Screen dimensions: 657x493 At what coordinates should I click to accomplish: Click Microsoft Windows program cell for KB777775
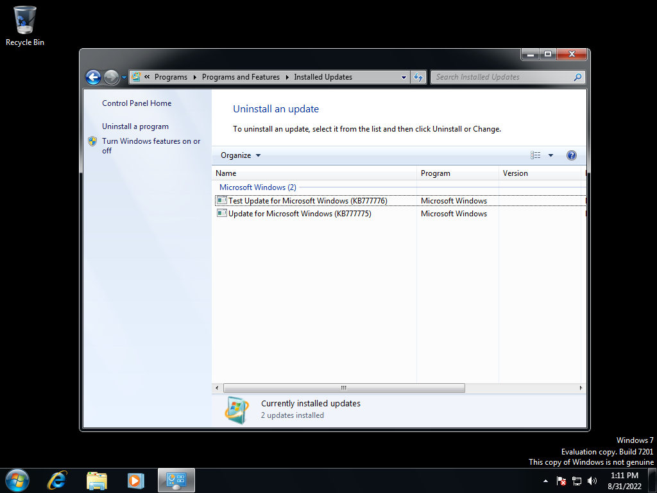[454, 214]
